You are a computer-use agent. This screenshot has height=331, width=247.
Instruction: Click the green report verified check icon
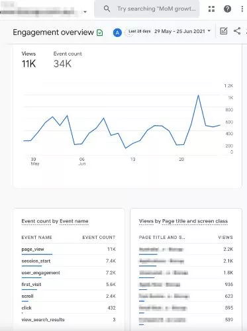100,32
